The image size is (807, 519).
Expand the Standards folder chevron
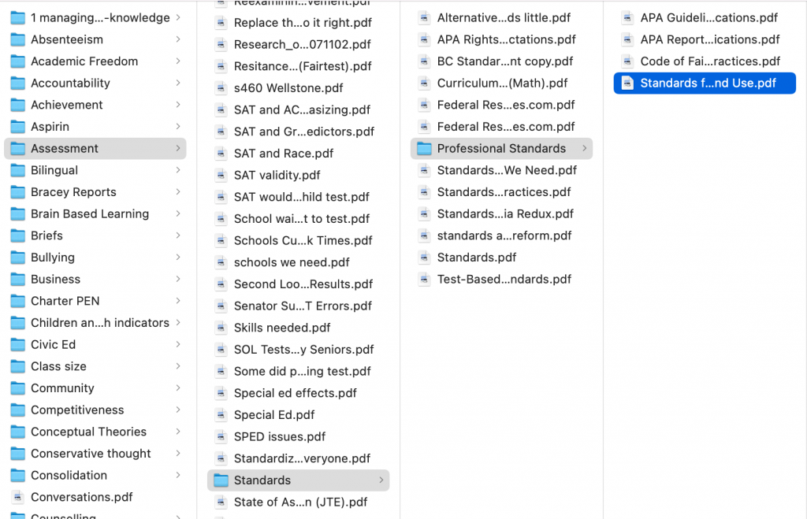(x=381, y=480)
